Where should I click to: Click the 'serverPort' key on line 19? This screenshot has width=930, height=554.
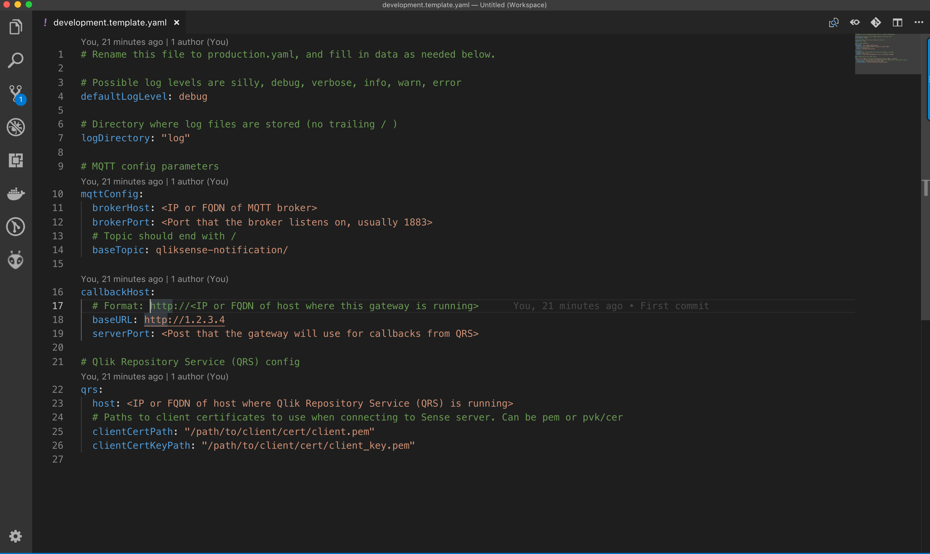121,334
